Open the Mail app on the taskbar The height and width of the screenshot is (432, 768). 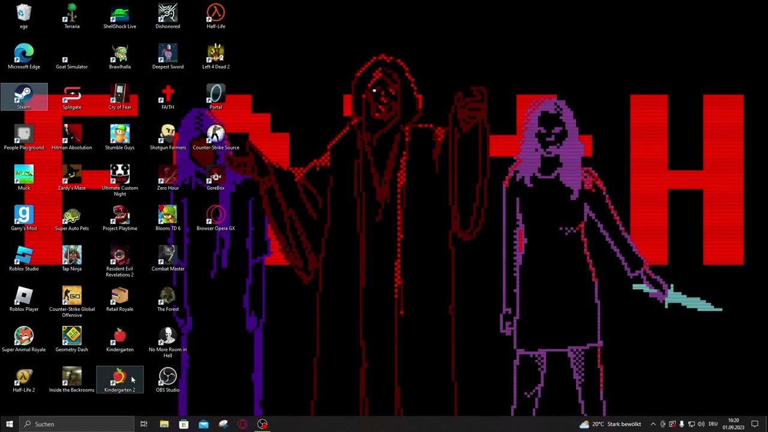coord(203,424)
